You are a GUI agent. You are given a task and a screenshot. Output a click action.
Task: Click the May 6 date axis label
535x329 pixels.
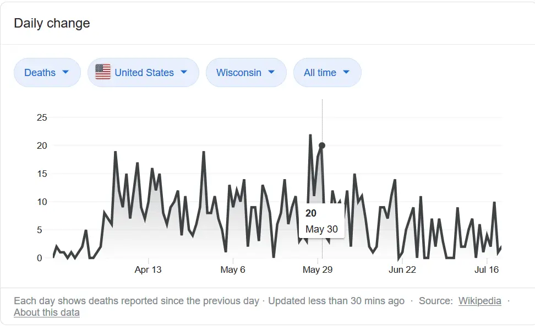pos(233,269)
